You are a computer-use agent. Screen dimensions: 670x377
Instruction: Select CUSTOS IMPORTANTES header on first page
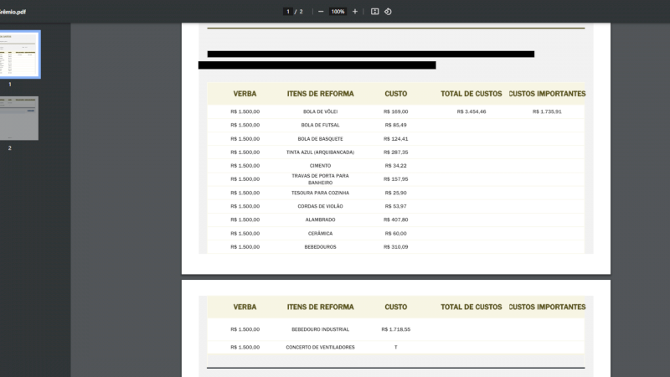click(x=547, y=94)
